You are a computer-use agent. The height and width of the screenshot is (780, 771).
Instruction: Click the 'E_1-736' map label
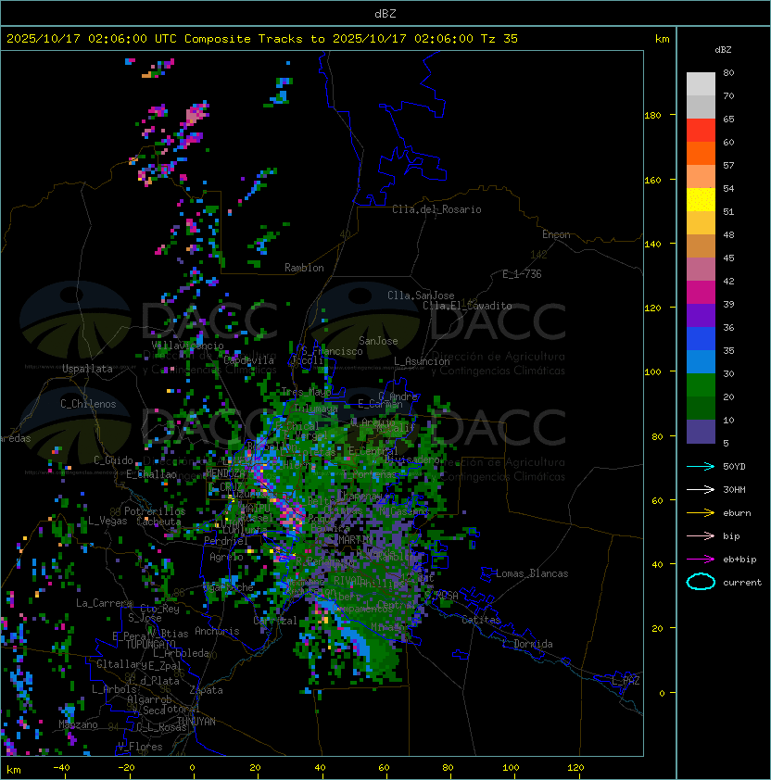[x=522, y=274]
